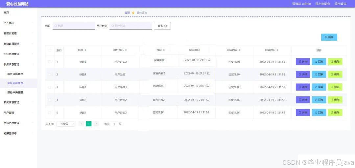Click 退出到前台 in top bar
The image size is (355, 168).
click(x=323, y=4)
